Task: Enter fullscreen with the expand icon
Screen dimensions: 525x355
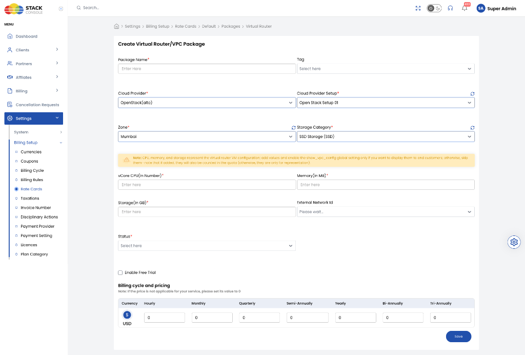Action: click(x=418, y=8)
